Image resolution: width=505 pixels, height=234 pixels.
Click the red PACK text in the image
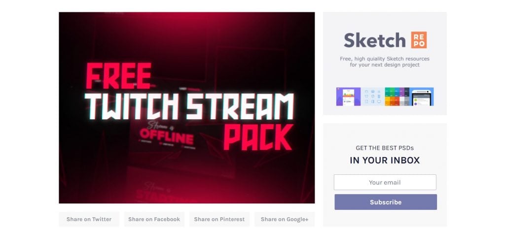pos(258,137)
